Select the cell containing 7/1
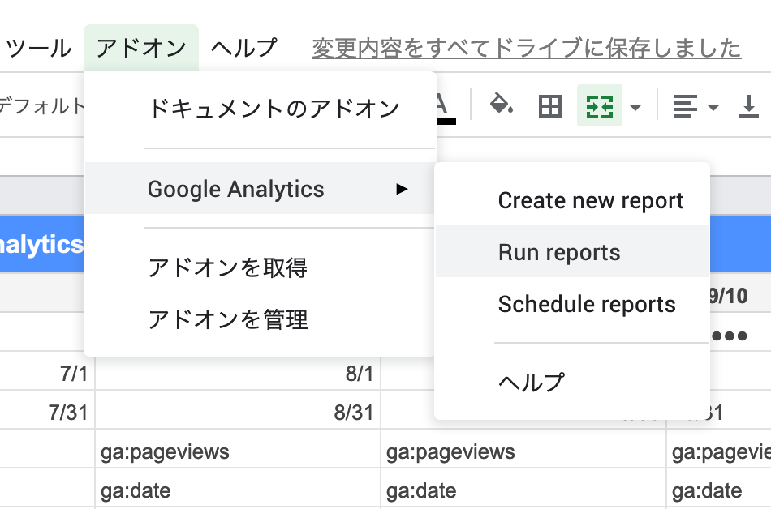Screen dimensions: 771x509 [x=47, y=373]
